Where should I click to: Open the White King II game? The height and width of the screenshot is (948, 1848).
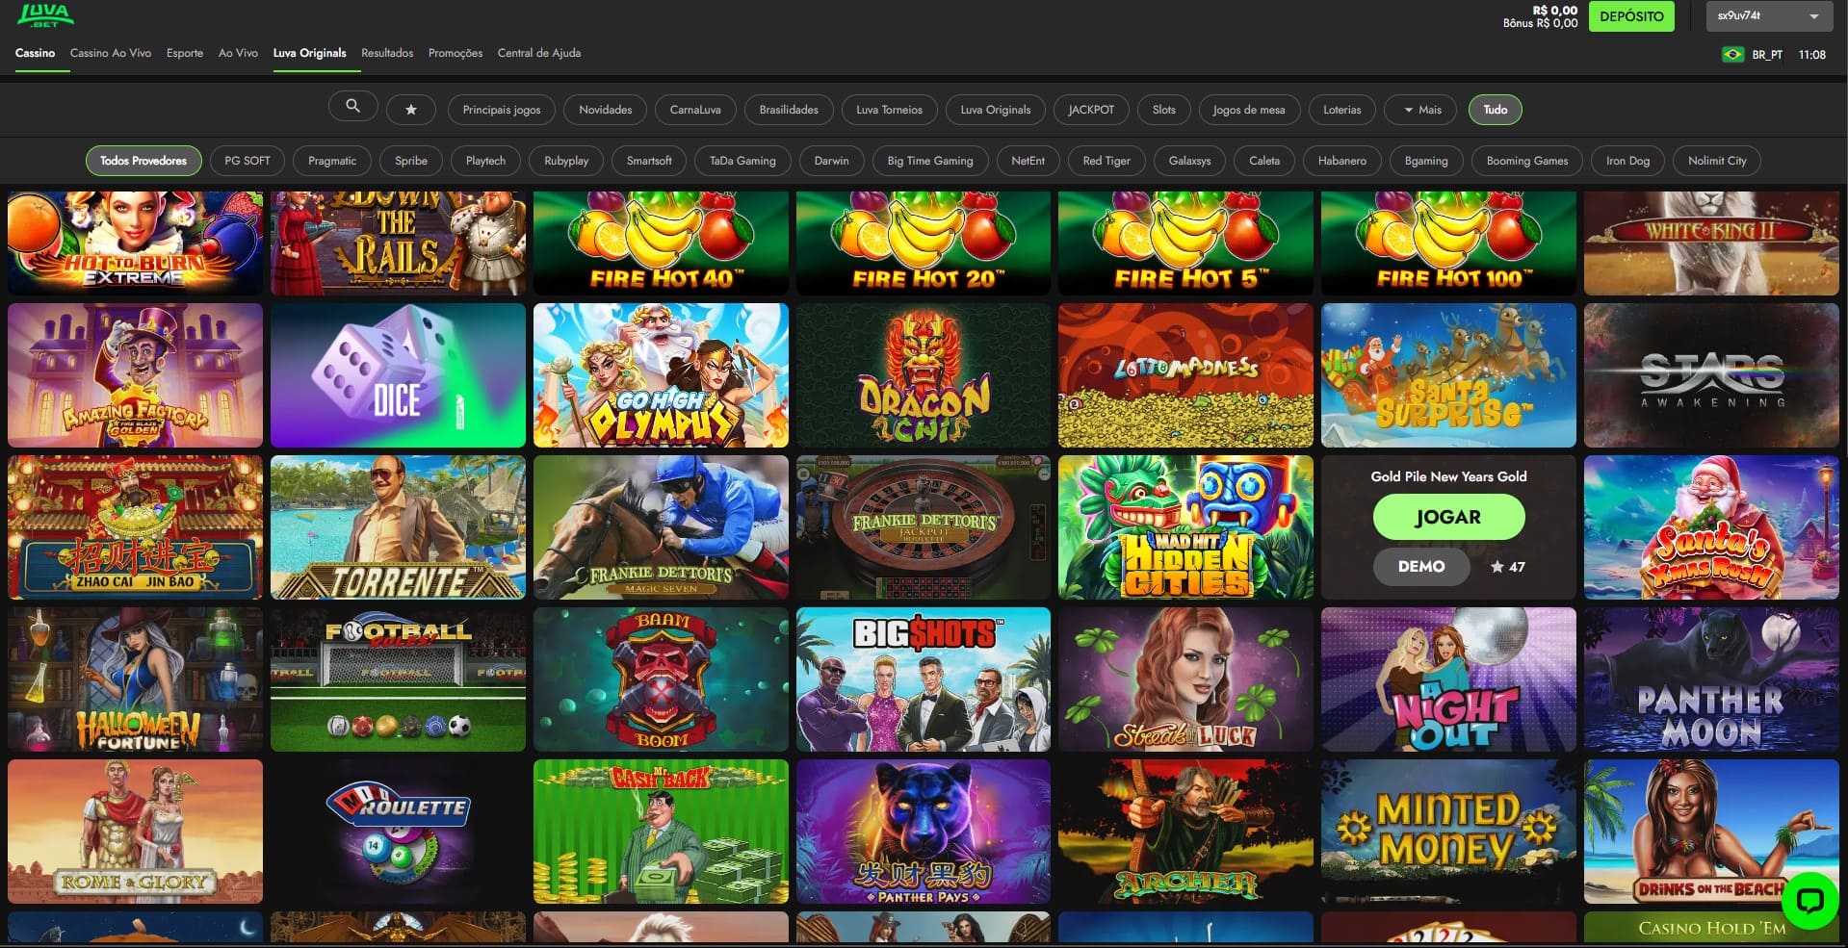coord(1711,243)
